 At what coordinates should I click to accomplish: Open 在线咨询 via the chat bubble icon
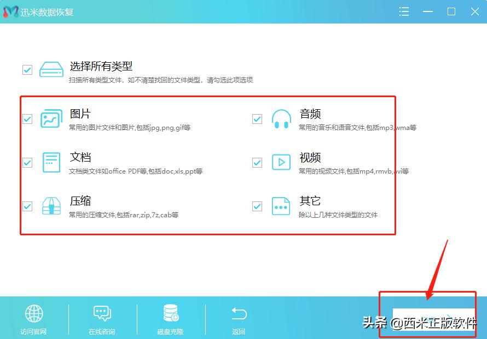(x=102, y=314)
